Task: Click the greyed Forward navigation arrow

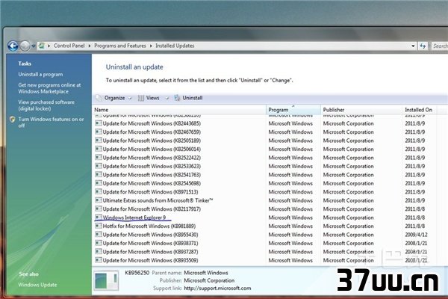Action: [25, 46]
